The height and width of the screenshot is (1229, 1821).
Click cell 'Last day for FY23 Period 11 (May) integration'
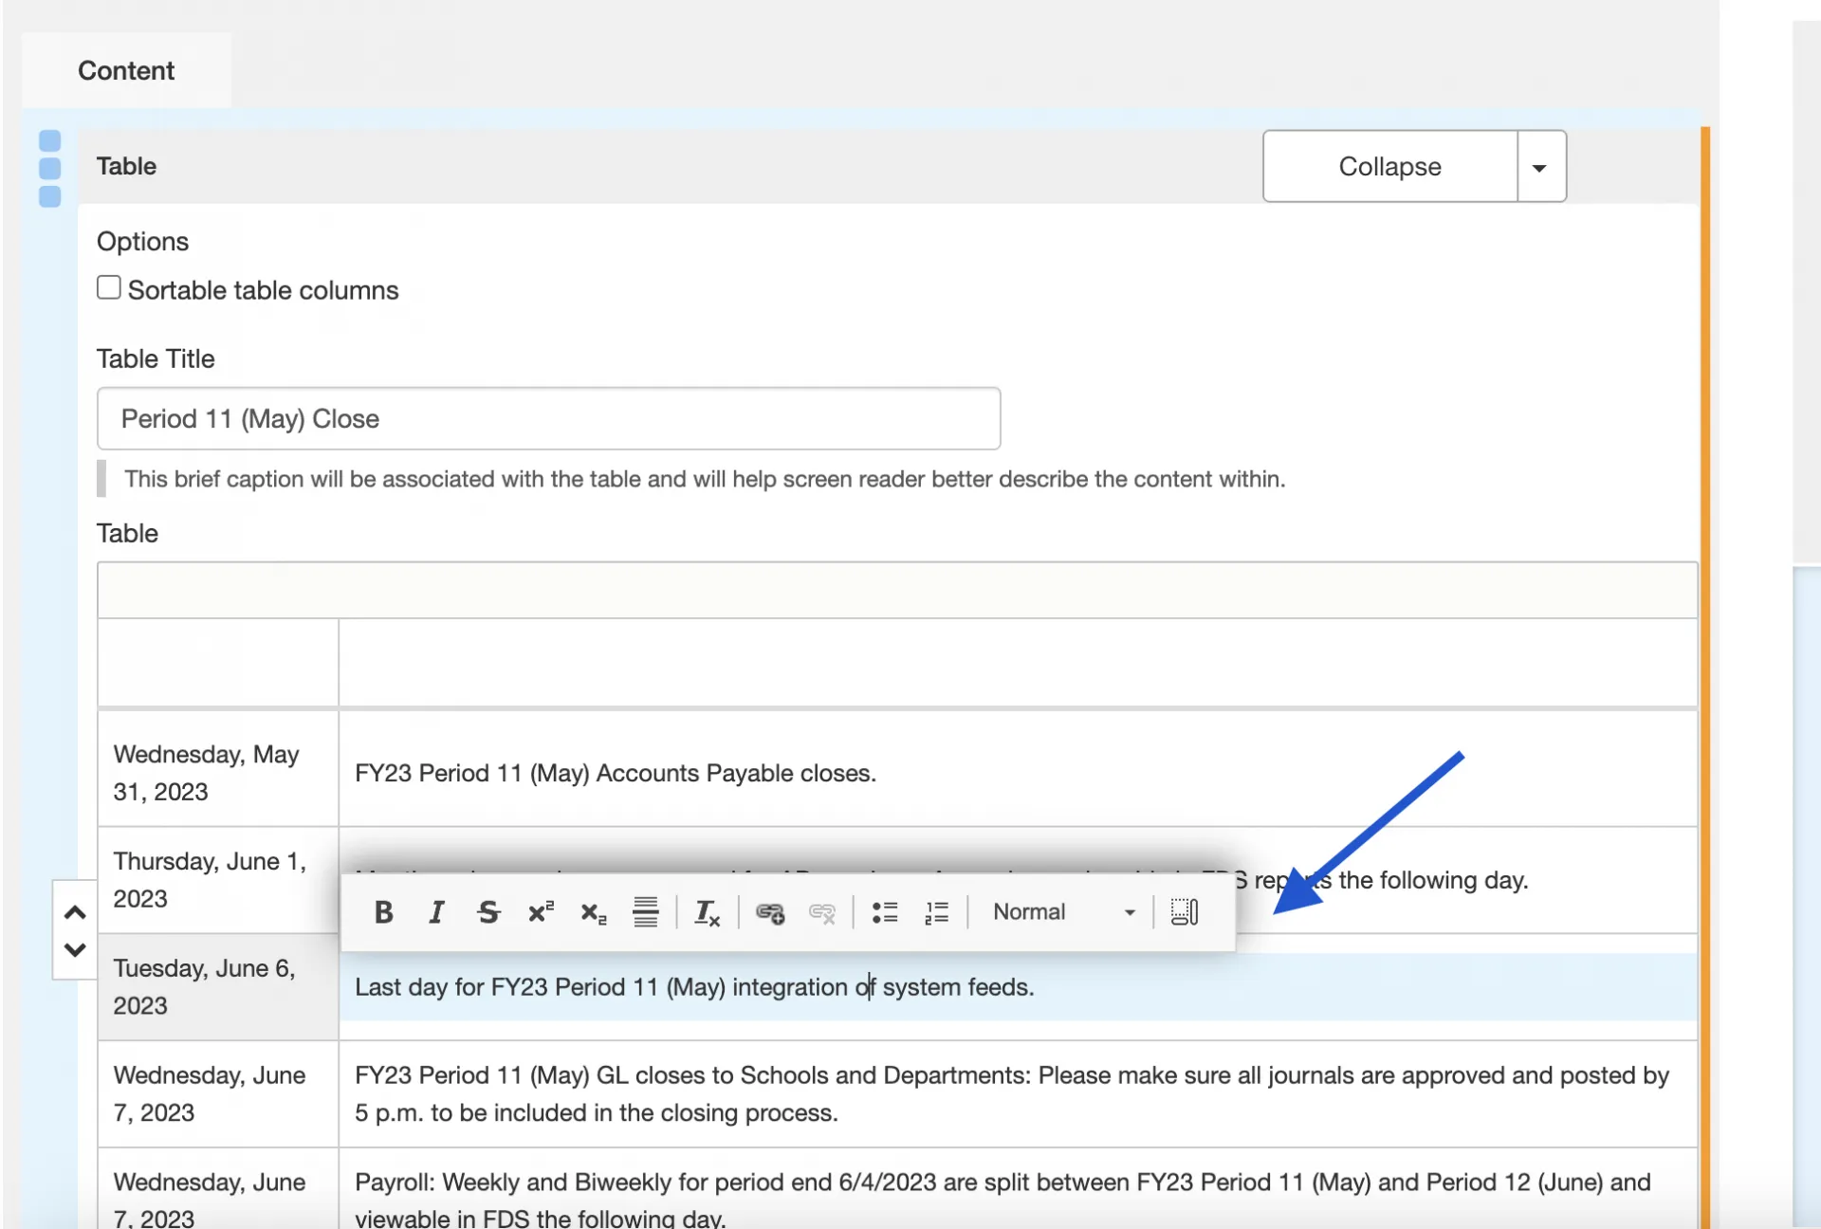click(1019, 986)
